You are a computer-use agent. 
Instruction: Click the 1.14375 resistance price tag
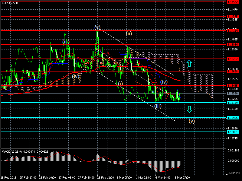pos(233,16)
